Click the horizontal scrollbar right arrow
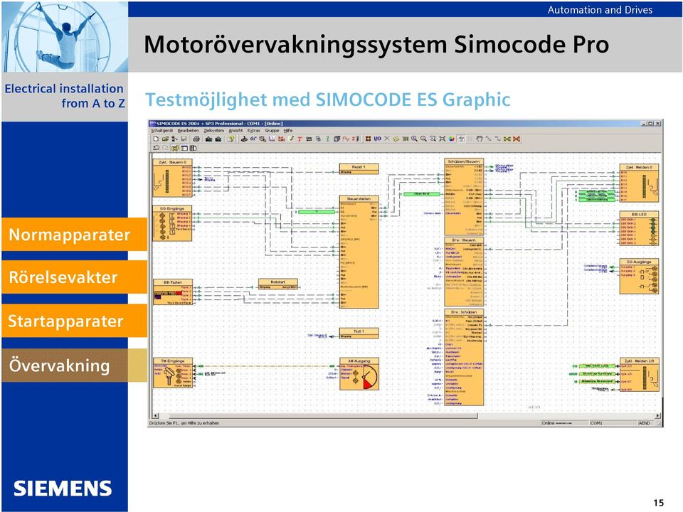Image resolution: width=683 pixels, height=512 pixels. 657,416
